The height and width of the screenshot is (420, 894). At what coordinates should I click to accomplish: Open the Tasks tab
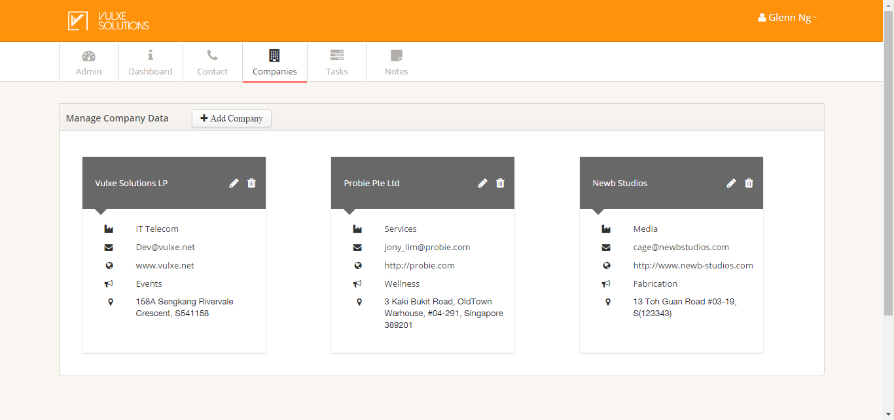[x=337, y=63]
